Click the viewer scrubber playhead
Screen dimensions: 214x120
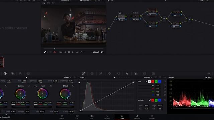pyautogui.click(x=55, y=49)
